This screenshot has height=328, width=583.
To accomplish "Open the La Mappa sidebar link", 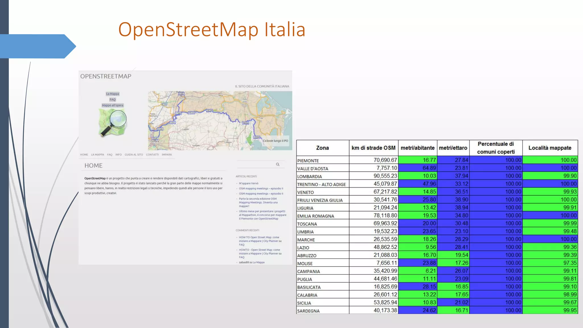I will point(112,94).
